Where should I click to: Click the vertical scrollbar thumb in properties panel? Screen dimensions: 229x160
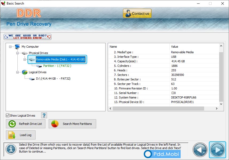tap(221, 77)
